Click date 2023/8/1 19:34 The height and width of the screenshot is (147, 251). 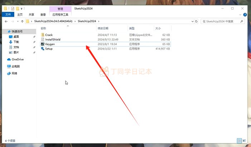click(107, 44)
